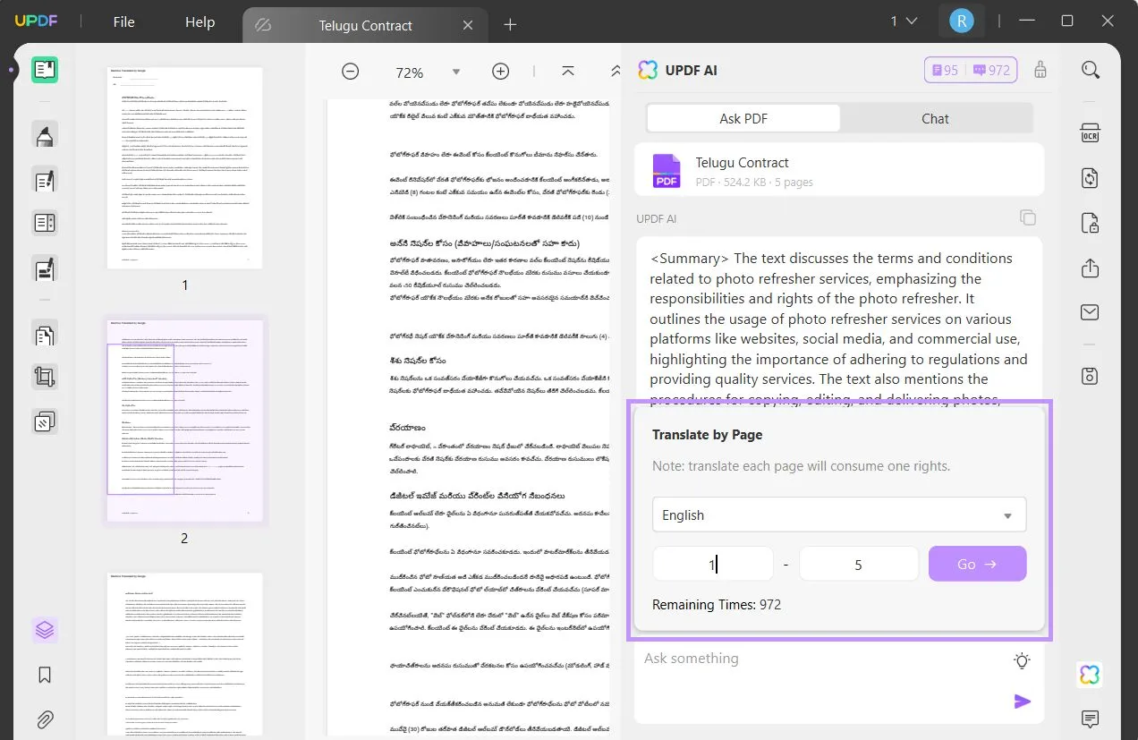
Task: Open the English language dropdown
Action: [x=839, y=515]
